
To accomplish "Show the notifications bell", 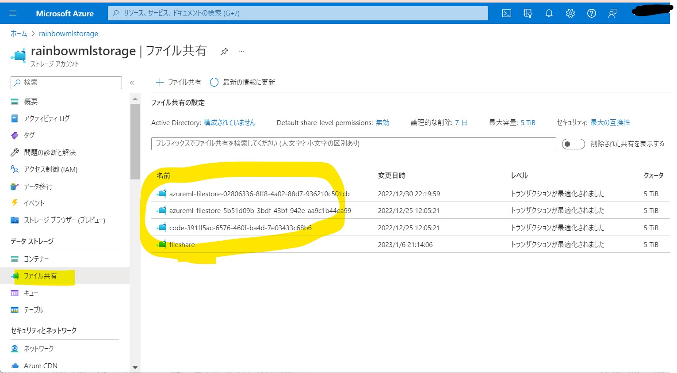I will 549,13.
